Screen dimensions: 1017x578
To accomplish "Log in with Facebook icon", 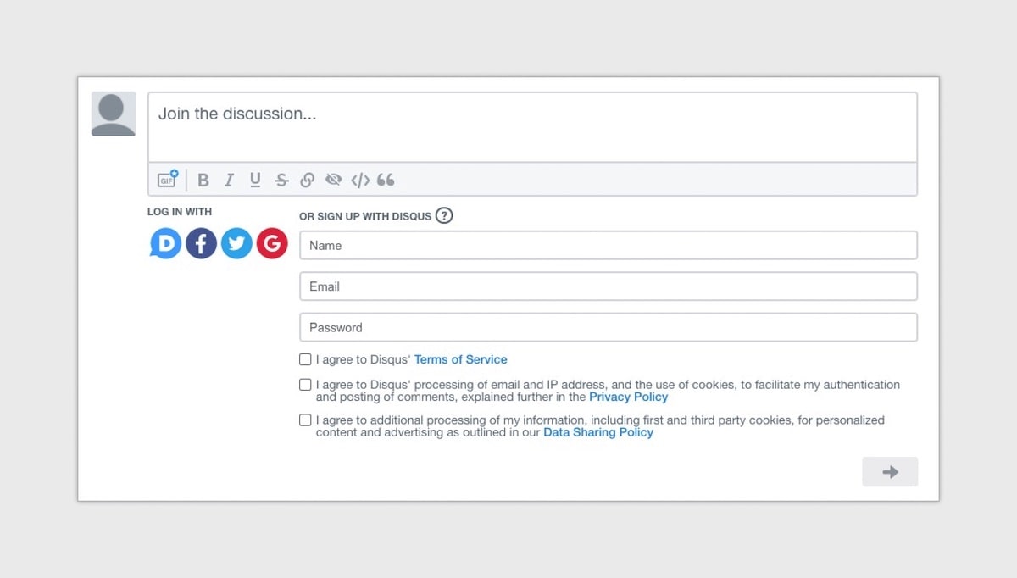I will tap(201, 243).
